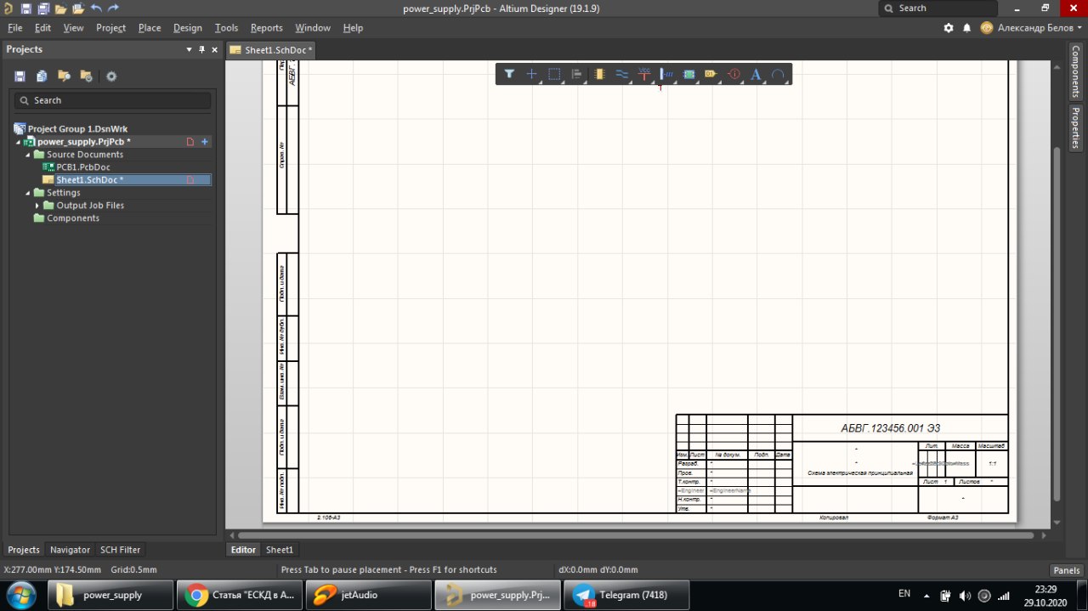
Task: Open the Projects panel dropdown arrow
Action: pos(190,49)
